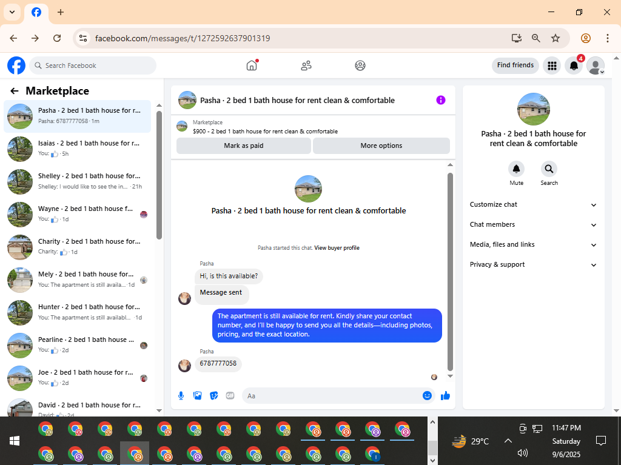Expand Customize chat section

(x=533, y=205)
